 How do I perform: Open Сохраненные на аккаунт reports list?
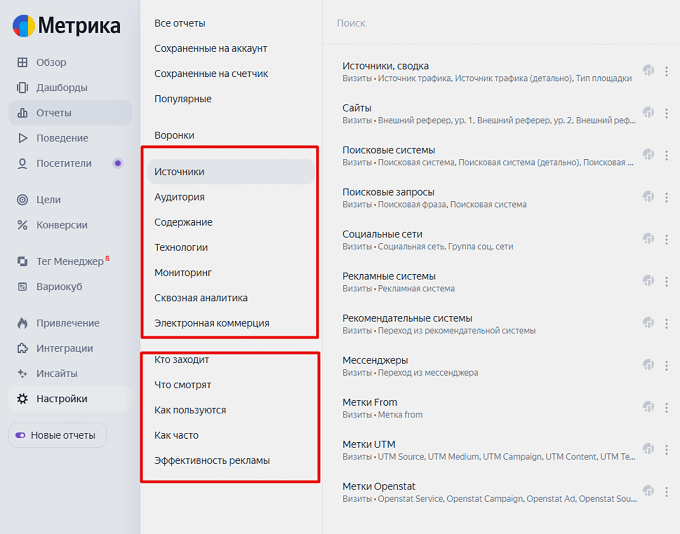211,49
